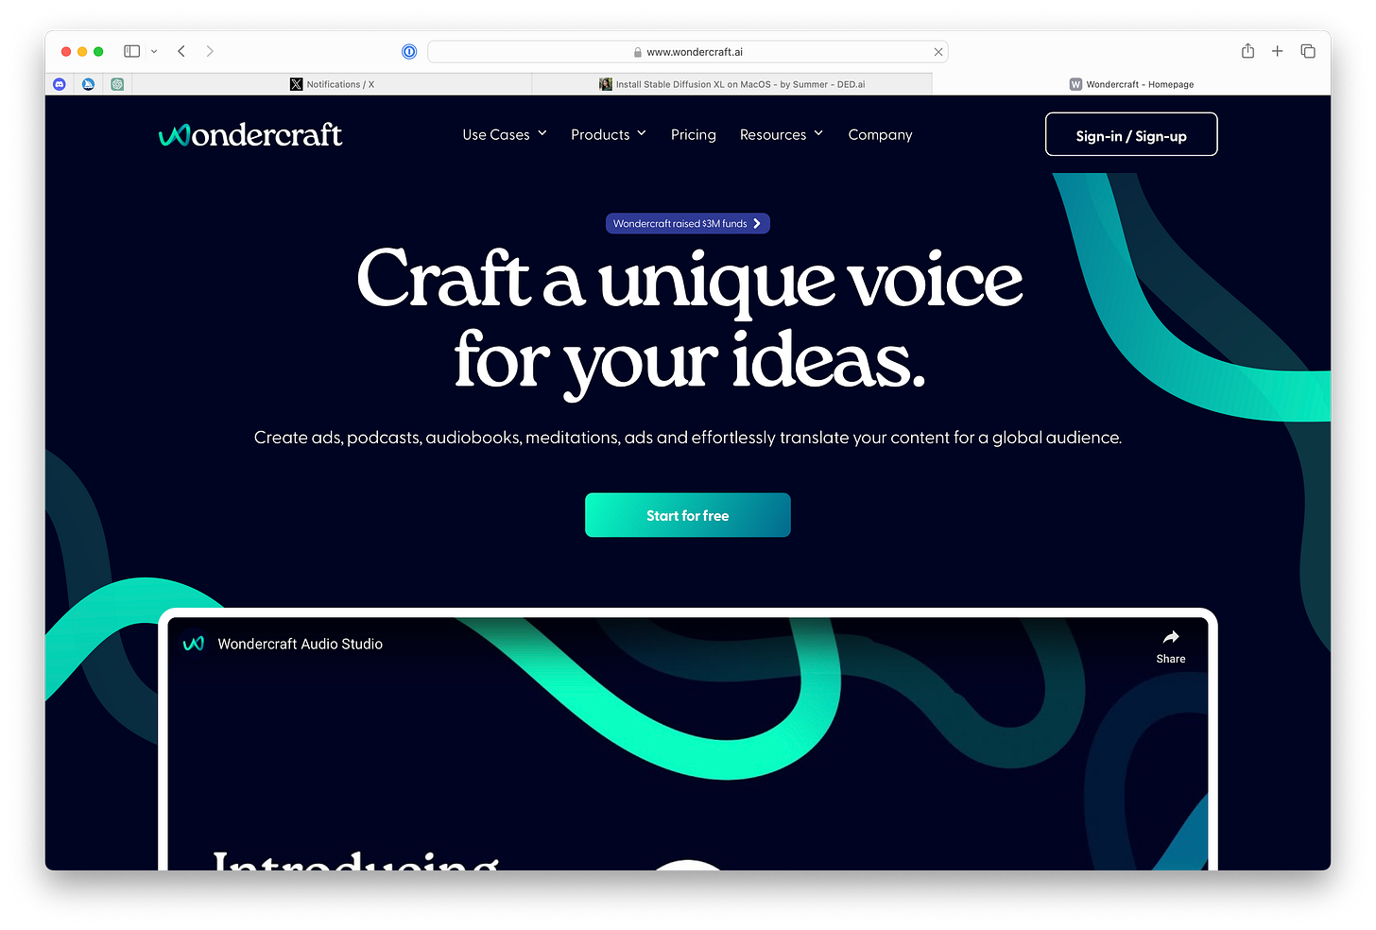The image size is (1376, 930).
Task: Open the Safari sidebar toggle icon
Action: tap(132, 51)
